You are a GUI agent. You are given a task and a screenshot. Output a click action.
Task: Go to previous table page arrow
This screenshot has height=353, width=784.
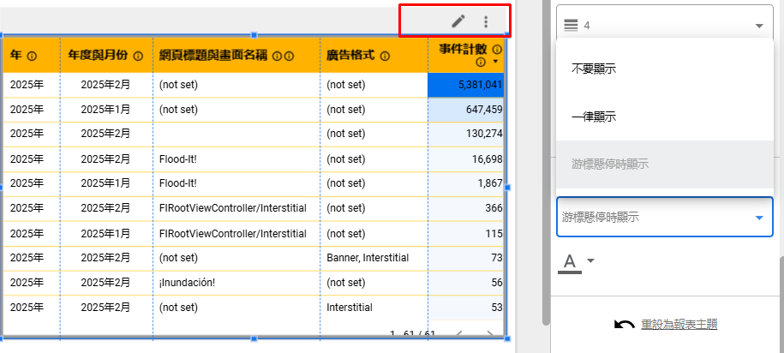(x=458, y=334)
